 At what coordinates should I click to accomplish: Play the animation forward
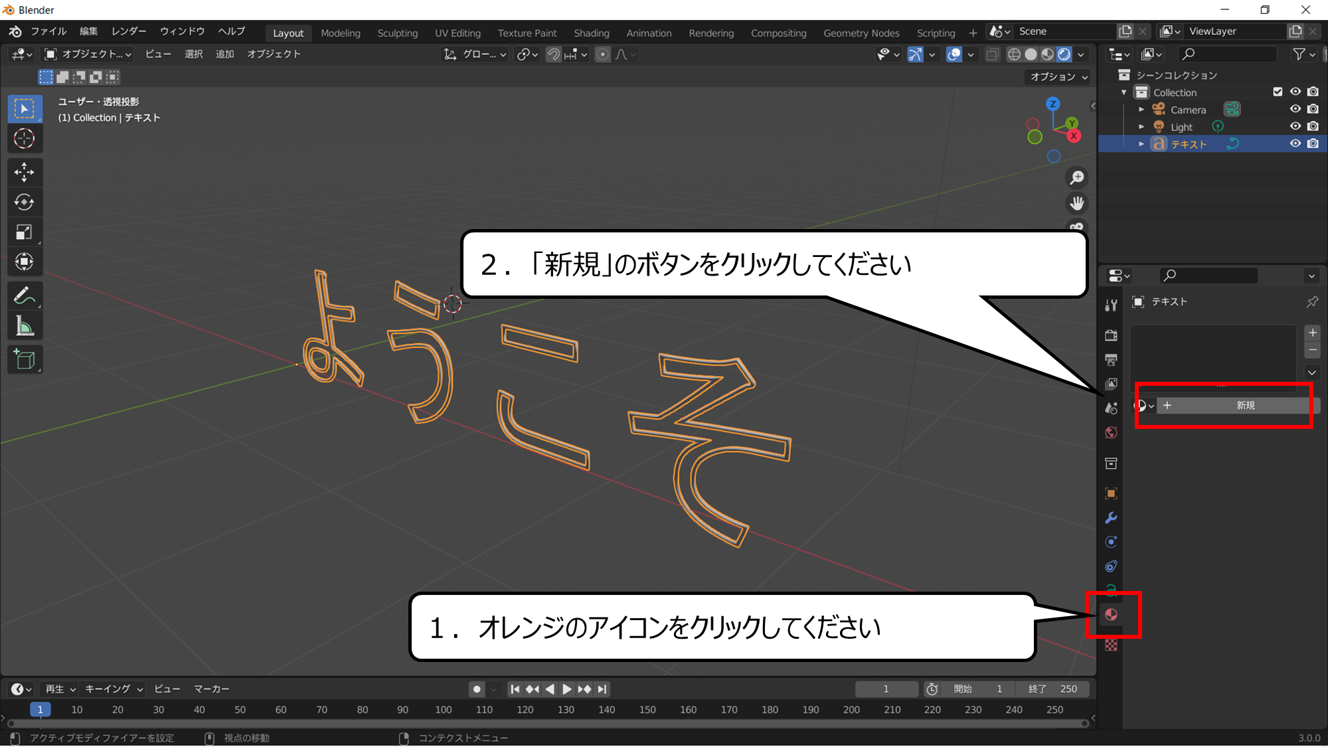click(566, 689)
